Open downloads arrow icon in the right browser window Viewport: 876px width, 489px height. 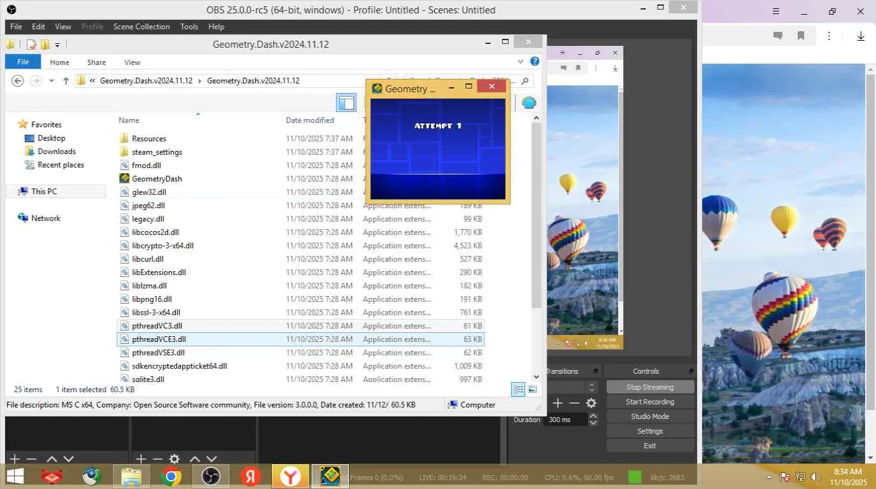pos(861,36)
